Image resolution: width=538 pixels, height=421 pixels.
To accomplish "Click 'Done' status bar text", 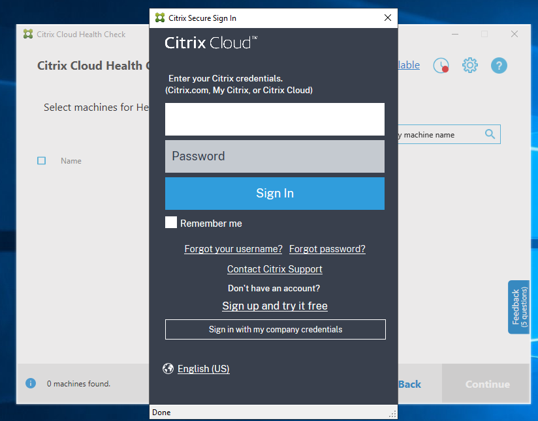I will point(161,412).
